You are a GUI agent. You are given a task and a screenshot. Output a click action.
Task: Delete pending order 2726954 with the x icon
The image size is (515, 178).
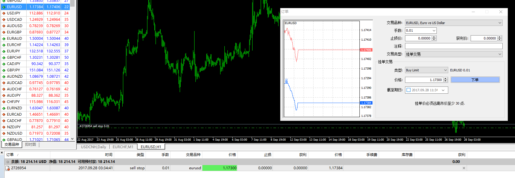coord(464,168)
